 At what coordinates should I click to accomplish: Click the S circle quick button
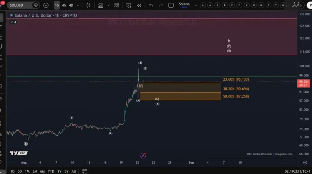click(268, 6)
